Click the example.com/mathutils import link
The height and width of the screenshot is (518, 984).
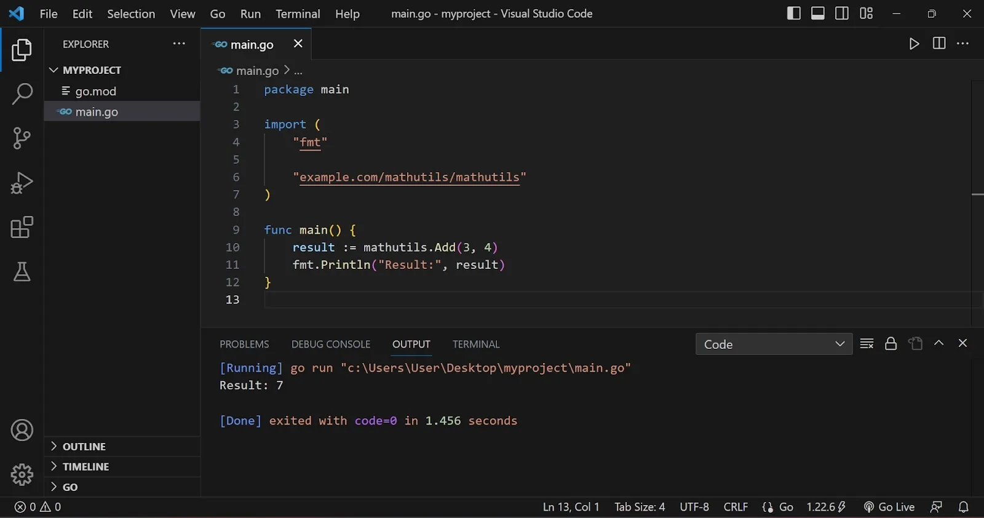pyautogui.click(x=410, y=177)
